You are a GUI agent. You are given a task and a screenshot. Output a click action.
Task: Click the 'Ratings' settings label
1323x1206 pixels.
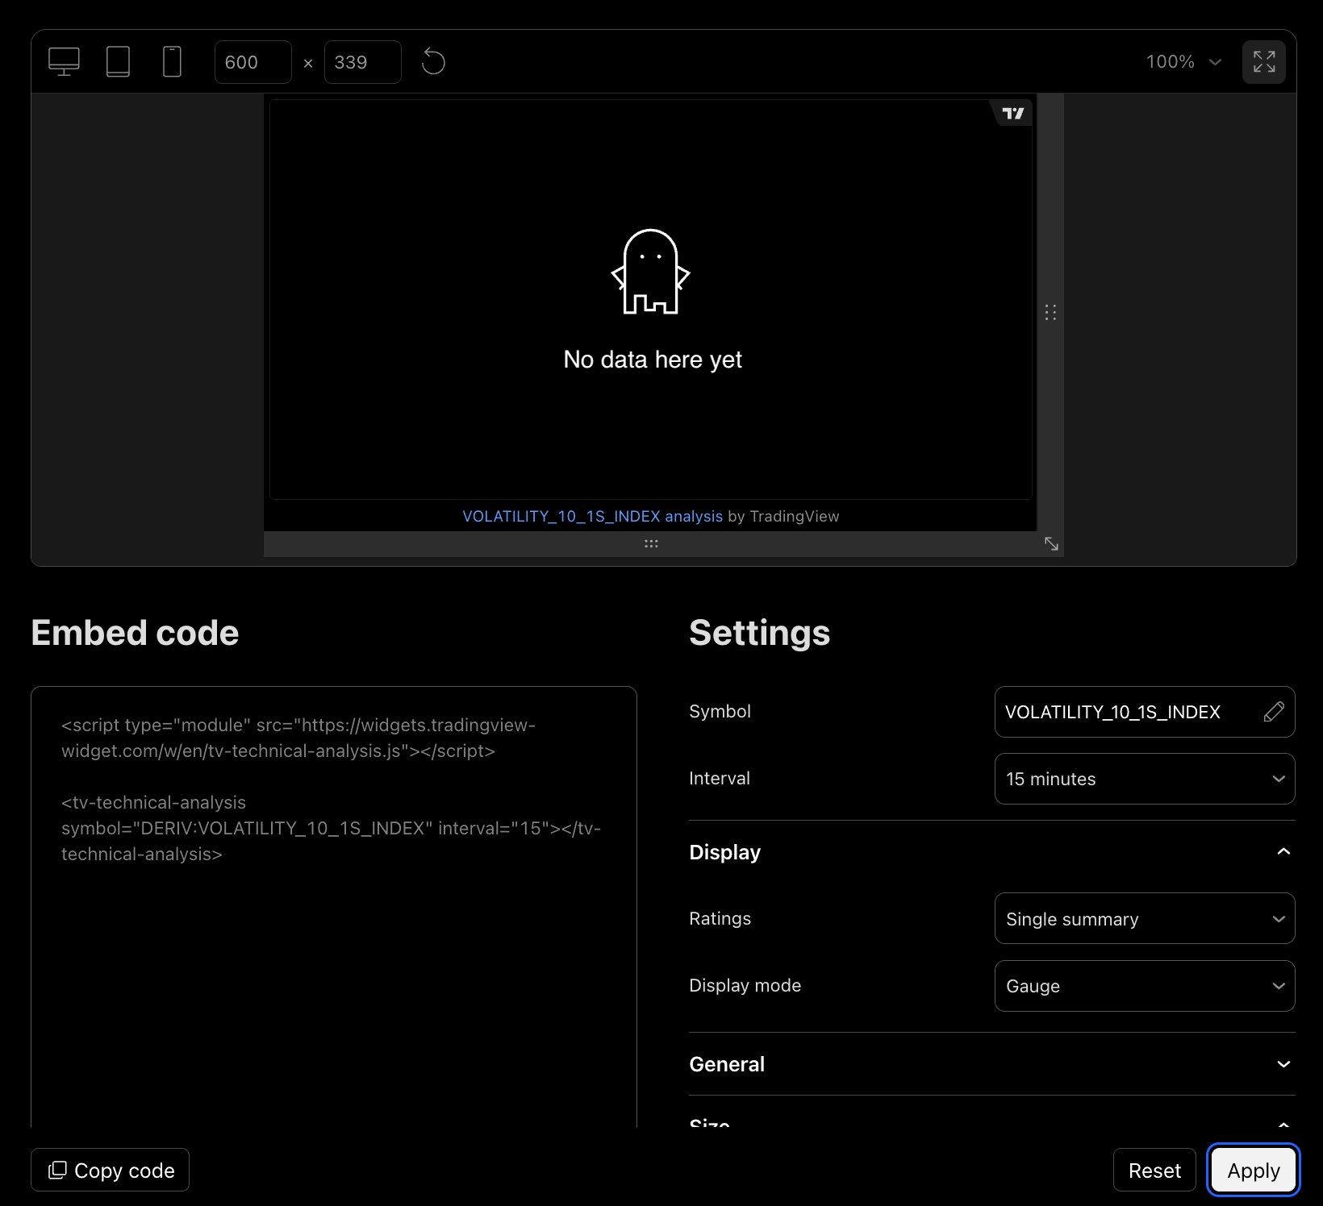coord(720,918)
